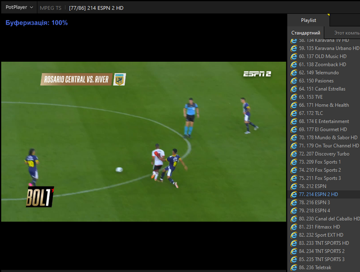Select playlist entry 60. 137 OLD Music HD
This screenshot has height=272, width=360.
(x=324, y=56)
